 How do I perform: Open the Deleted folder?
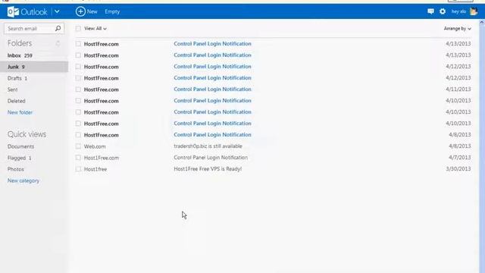(x=17, y=101)
